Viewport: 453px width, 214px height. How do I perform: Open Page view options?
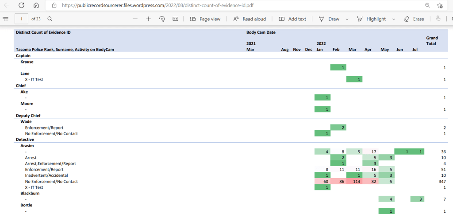(x=205, y=19)
